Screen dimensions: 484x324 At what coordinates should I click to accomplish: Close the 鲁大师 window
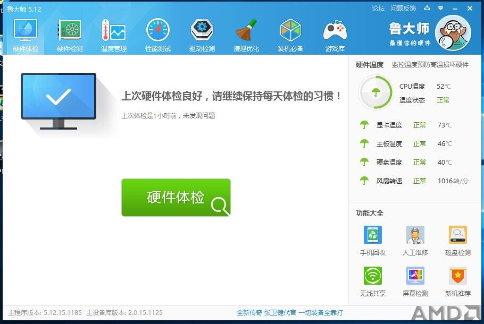coord(470,8)
